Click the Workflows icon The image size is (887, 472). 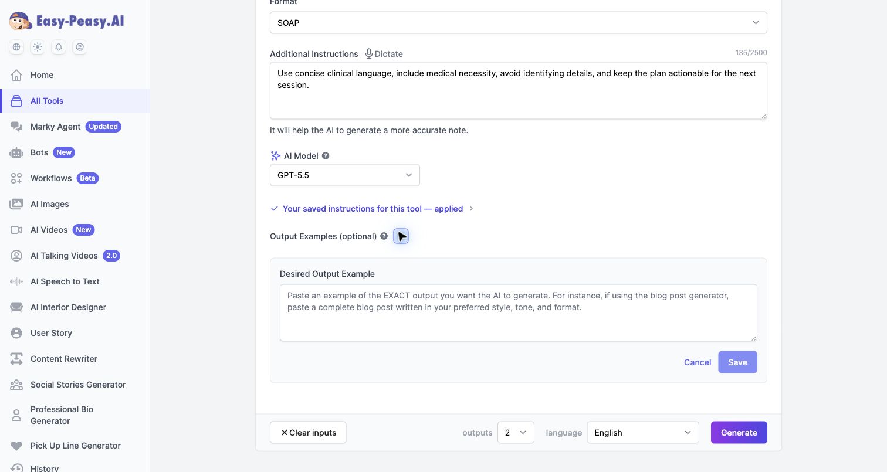(x=16, y=178)
